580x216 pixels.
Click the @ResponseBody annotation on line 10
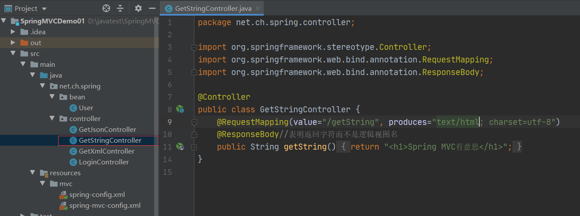(x=248, y=134)
